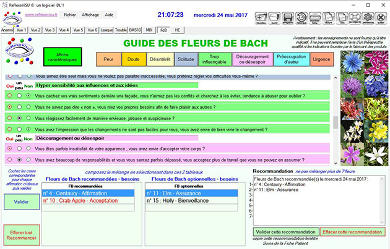This screenshot has height=249, width=390.
Task: Open the Aide menu
Action: point(109,15)
